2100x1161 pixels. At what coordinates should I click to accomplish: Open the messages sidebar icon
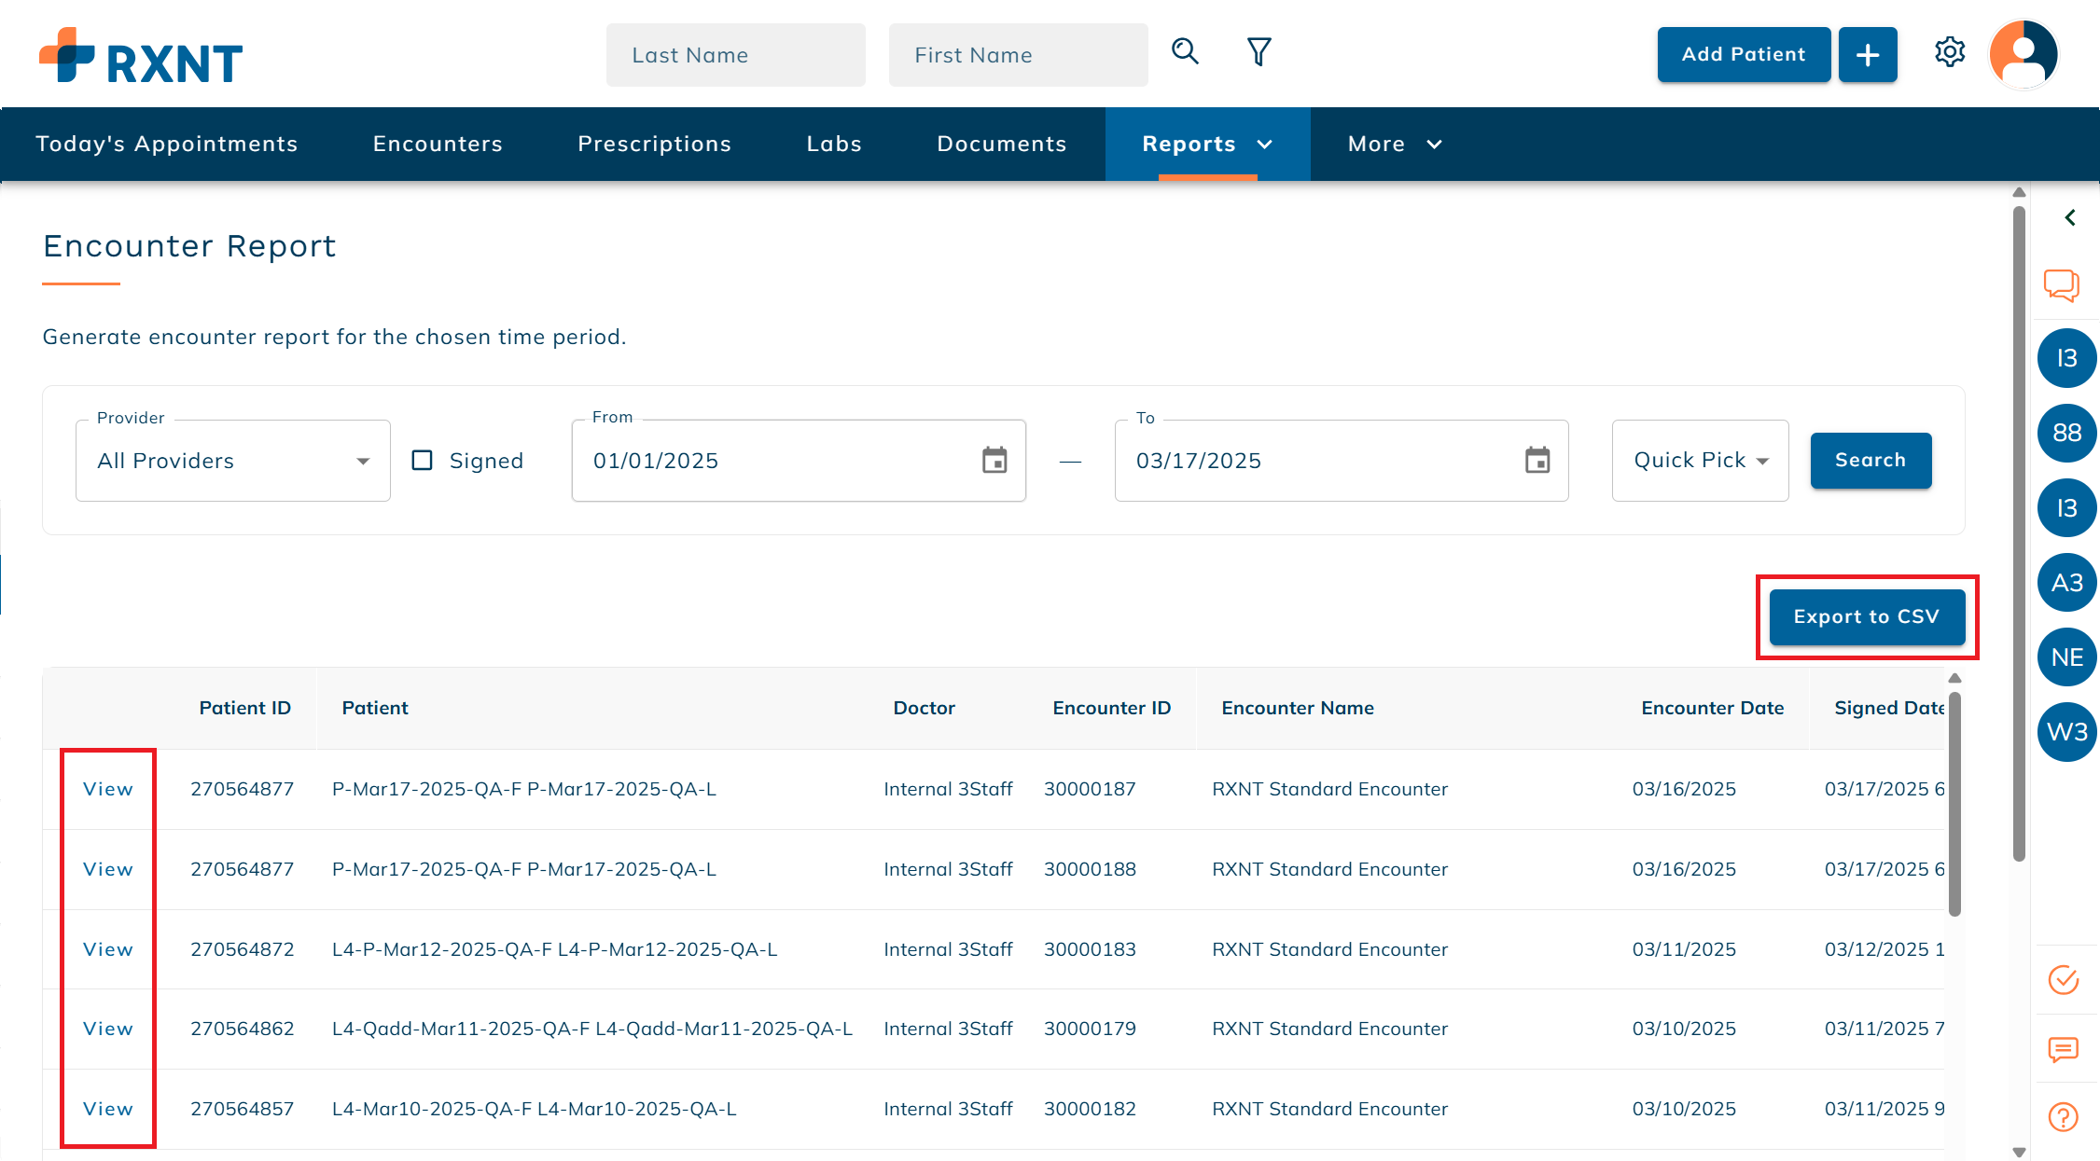2064,1050
